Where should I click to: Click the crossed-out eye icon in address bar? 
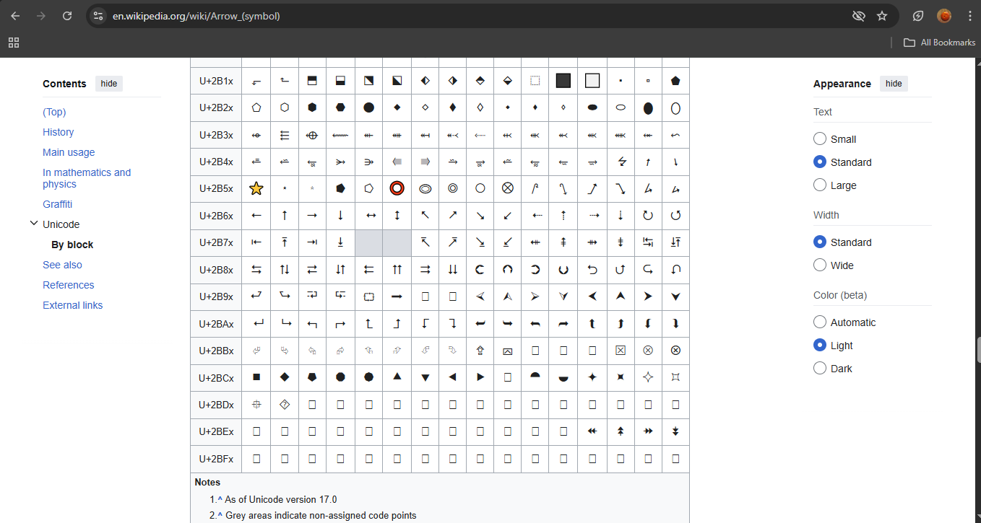click(858, 16)
